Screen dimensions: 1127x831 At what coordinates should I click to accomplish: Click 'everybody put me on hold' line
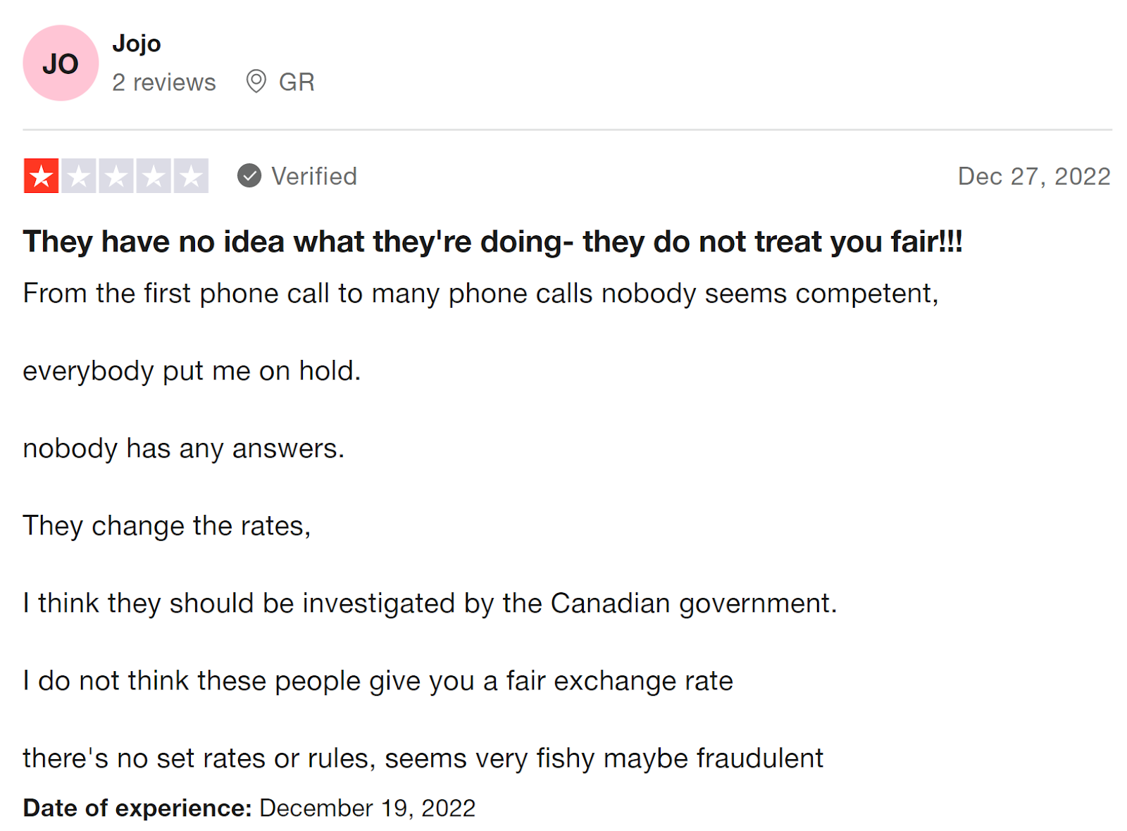[192, 371]
